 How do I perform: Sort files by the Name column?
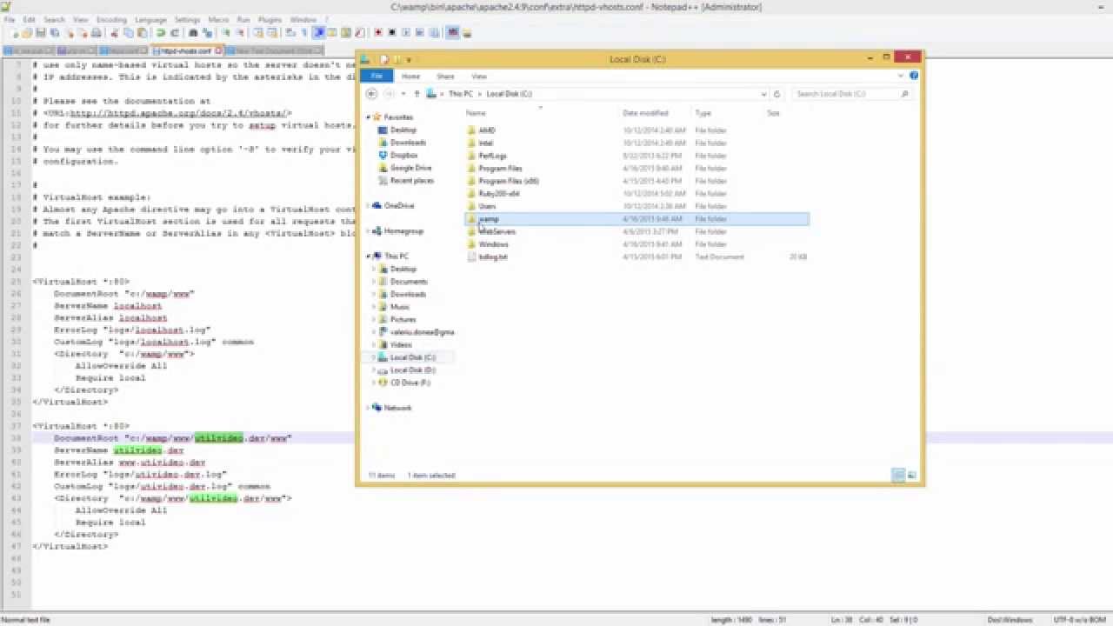[476, 113]
